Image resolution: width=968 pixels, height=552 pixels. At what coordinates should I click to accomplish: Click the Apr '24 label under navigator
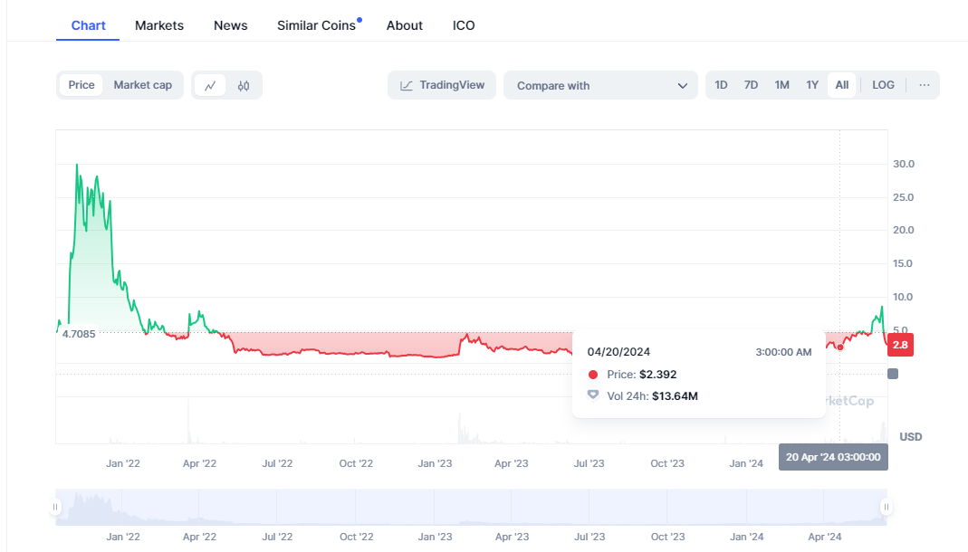pyautogui.click(x=825, y=537)
